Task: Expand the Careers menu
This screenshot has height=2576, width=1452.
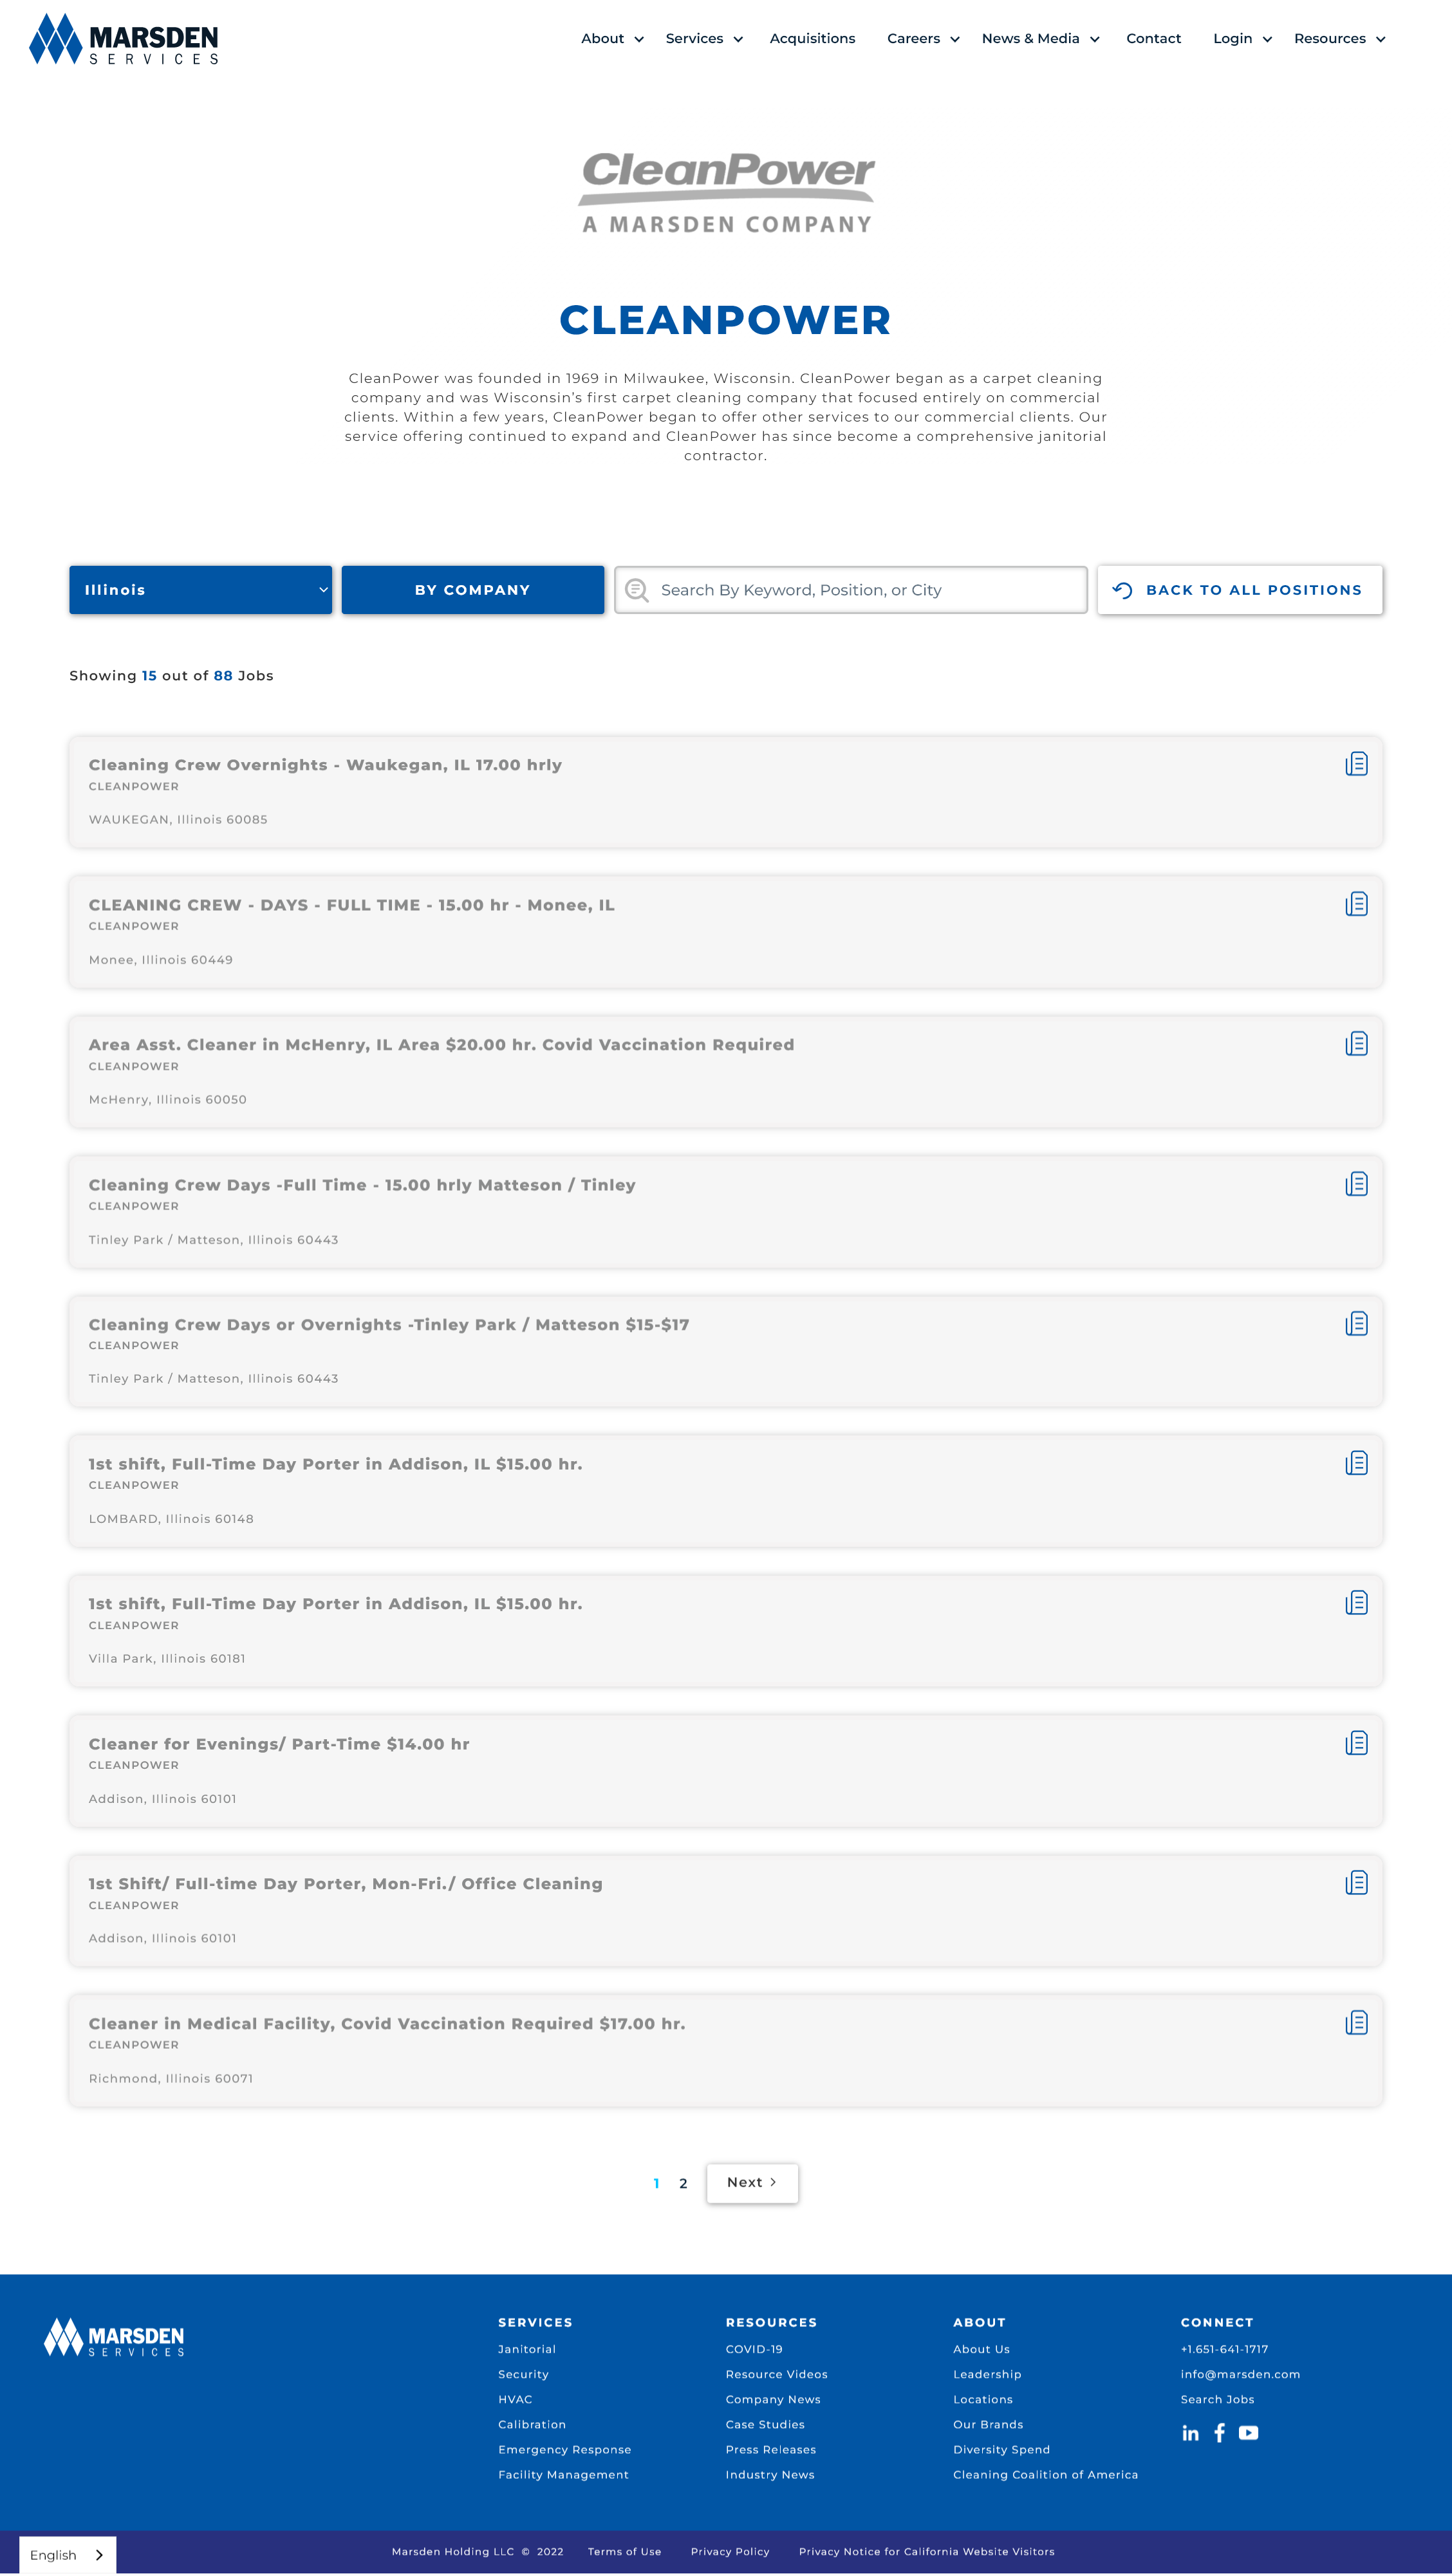Action: [x=923, y=39]
